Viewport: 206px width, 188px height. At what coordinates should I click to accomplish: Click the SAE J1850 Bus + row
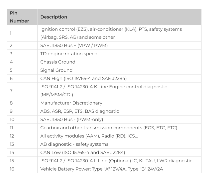(x=104, y=45)
